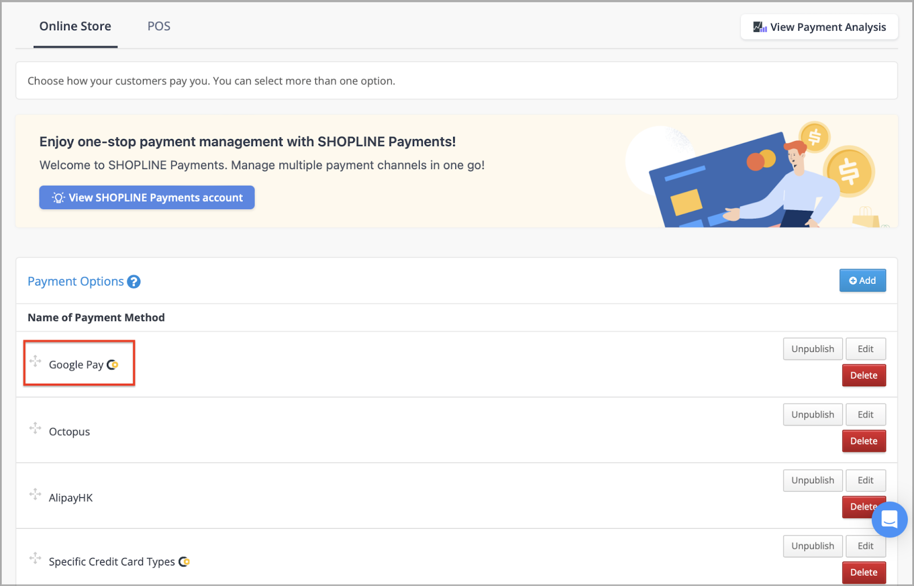Click the drag handle beside AlipayHK

[35, 494]
